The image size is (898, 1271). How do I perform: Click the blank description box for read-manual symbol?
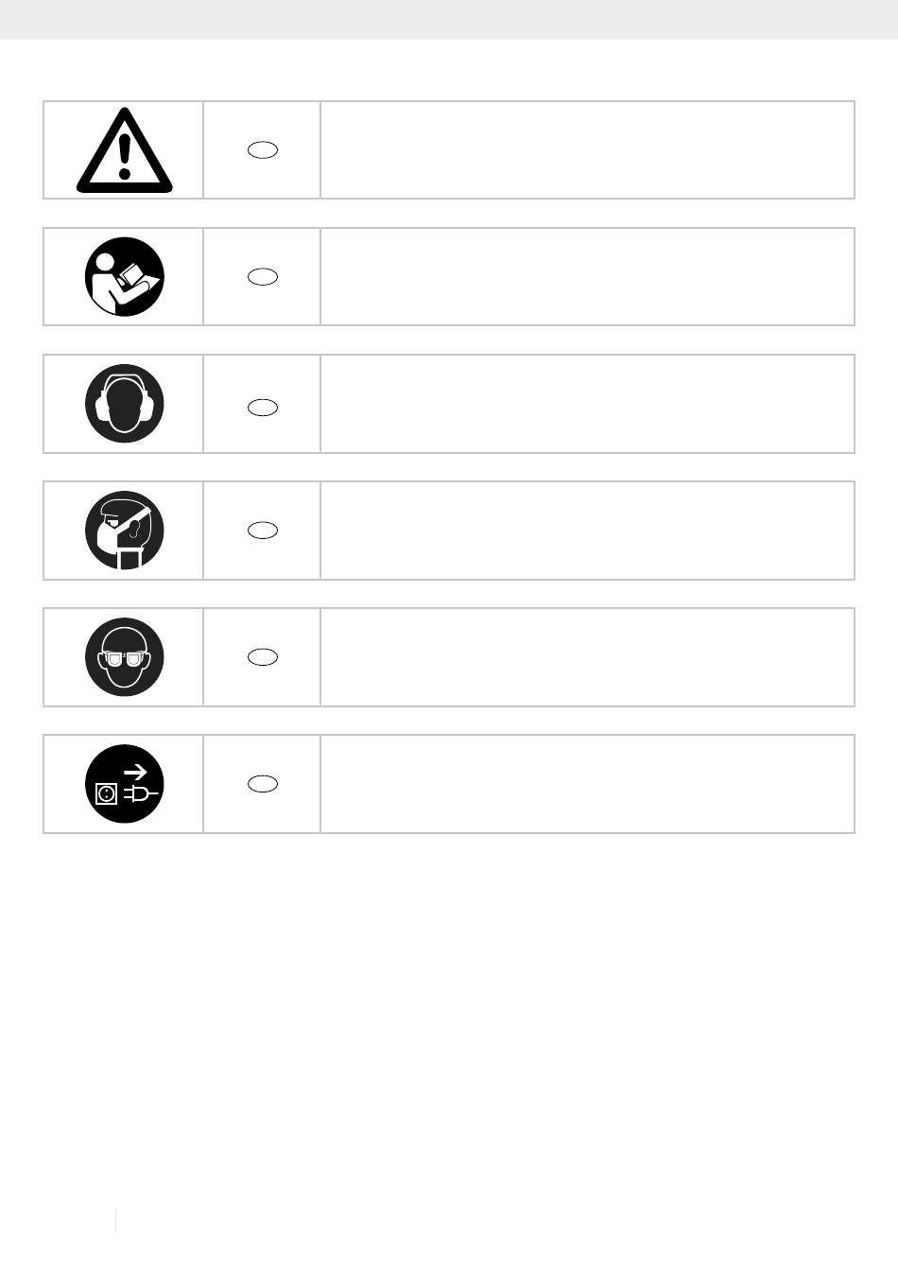[x=587, y=277]
